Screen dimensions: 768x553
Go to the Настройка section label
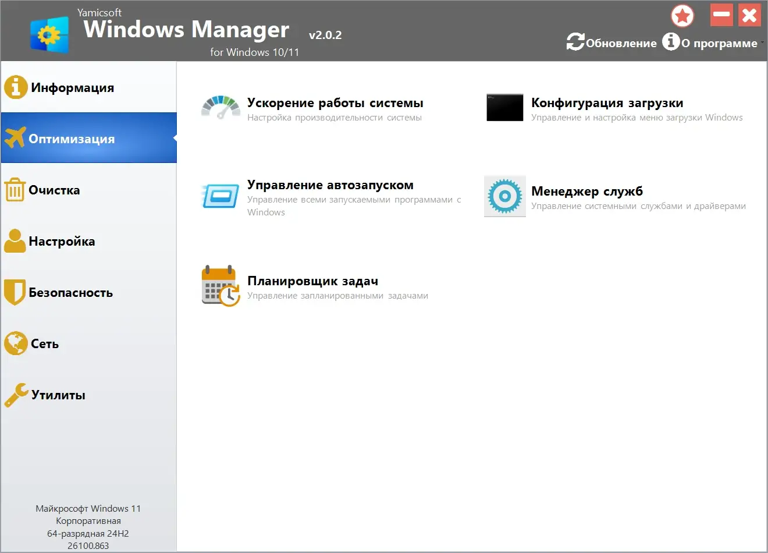(62, 242)
